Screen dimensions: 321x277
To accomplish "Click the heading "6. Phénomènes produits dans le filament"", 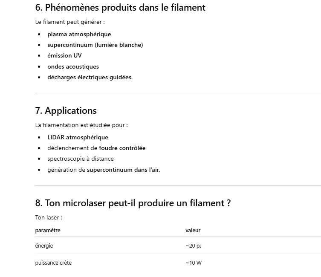I will [x=120, y=8].
